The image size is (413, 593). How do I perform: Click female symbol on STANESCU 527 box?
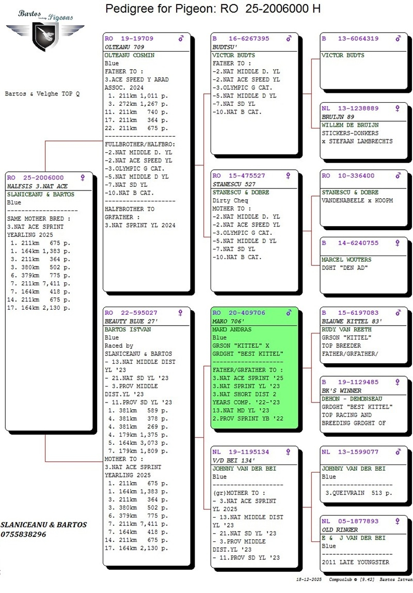coord(289,176)
